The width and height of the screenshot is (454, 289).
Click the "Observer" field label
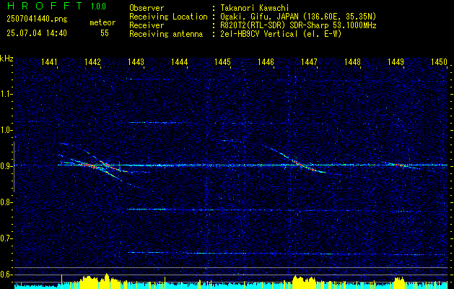coord(147,8)
